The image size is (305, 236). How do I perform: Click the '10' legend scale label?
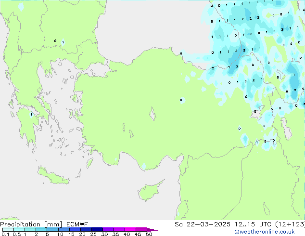[60, 234]
